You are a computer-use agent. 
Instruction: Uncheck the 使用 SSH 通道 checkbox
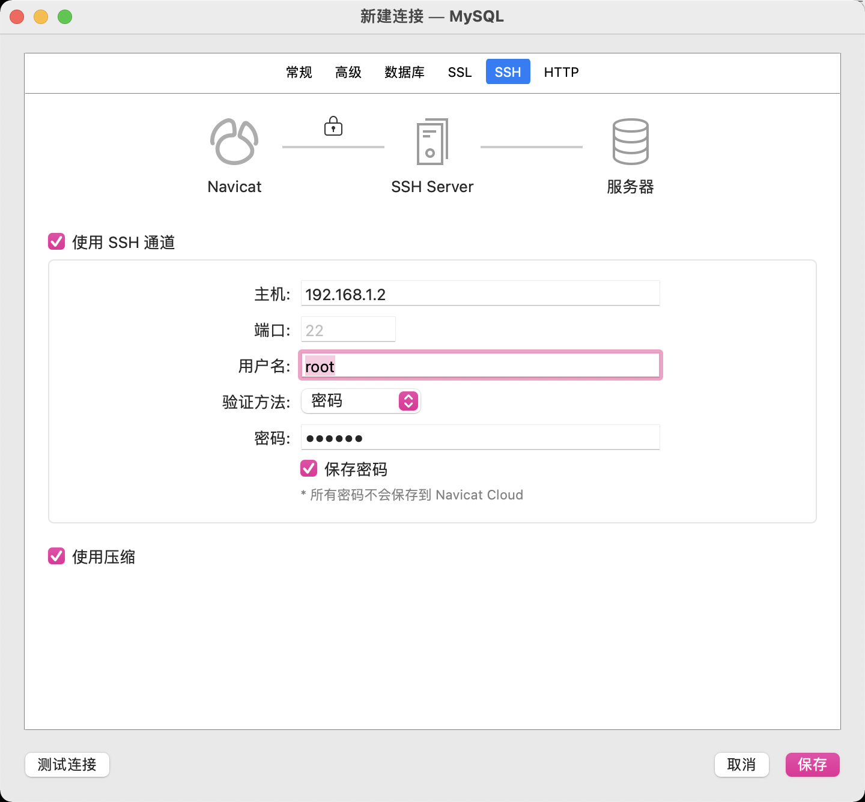(x=56, y=242)
